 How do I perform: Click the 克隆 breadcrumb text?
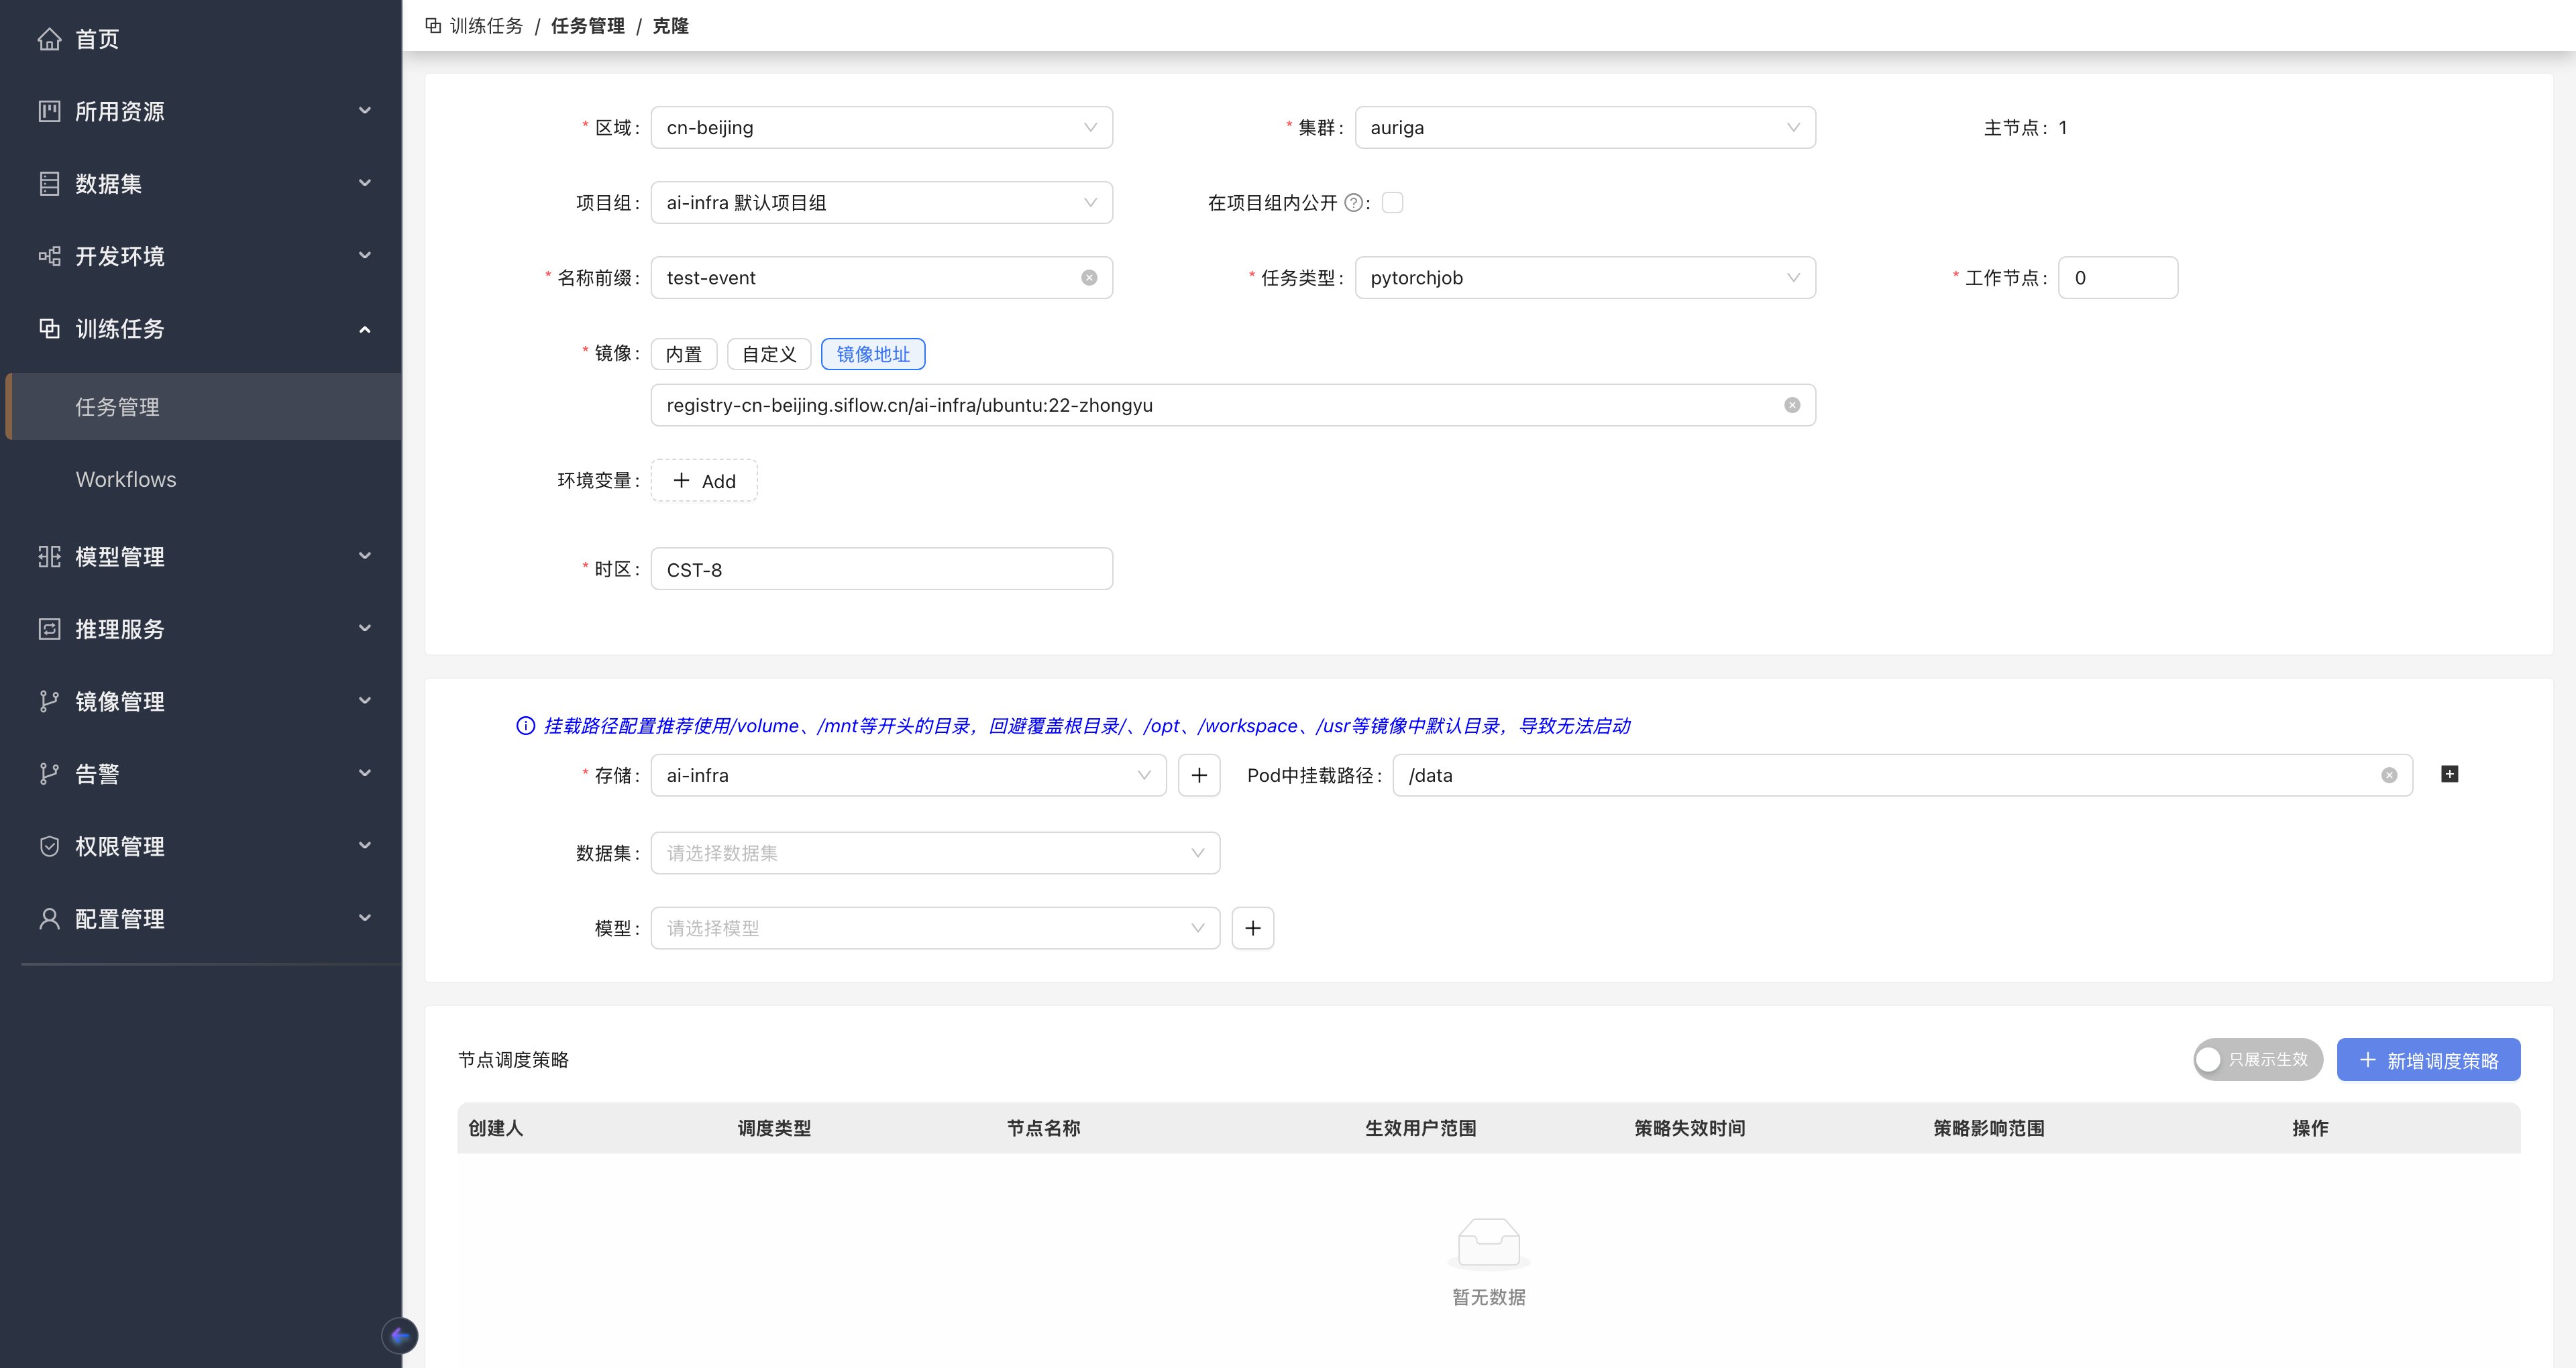(x=671, y=26)
